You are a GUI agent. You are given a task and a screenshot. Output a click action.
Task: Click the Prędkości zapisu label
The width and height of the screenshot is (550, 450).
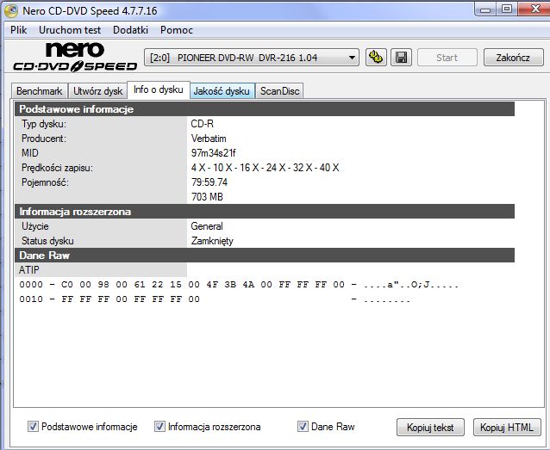tap(57, 168)
